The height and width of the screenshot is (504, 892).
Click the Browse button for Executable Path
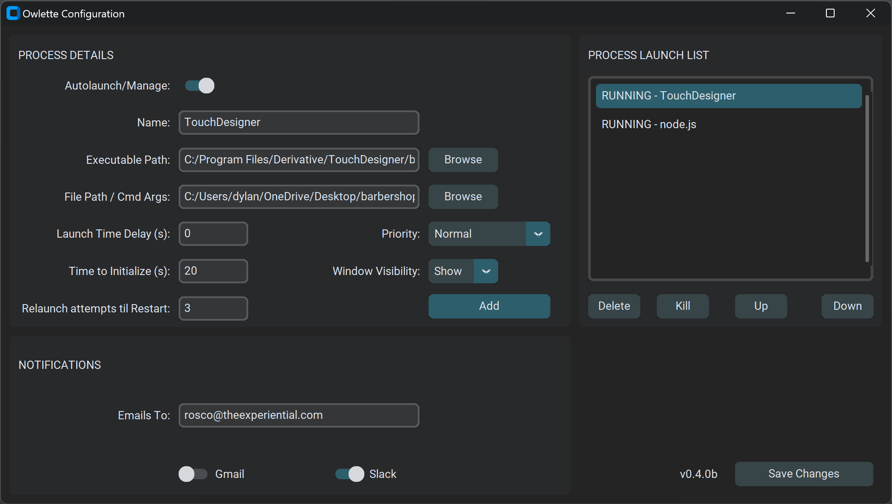463,160
